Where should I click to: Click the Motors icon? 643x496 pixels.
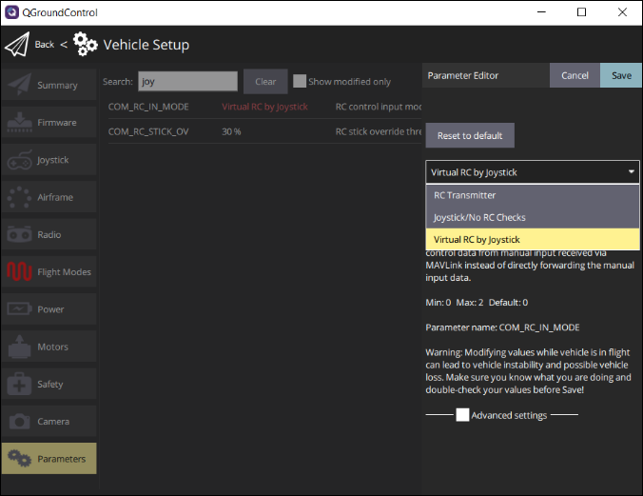click(x=19, y=347)
